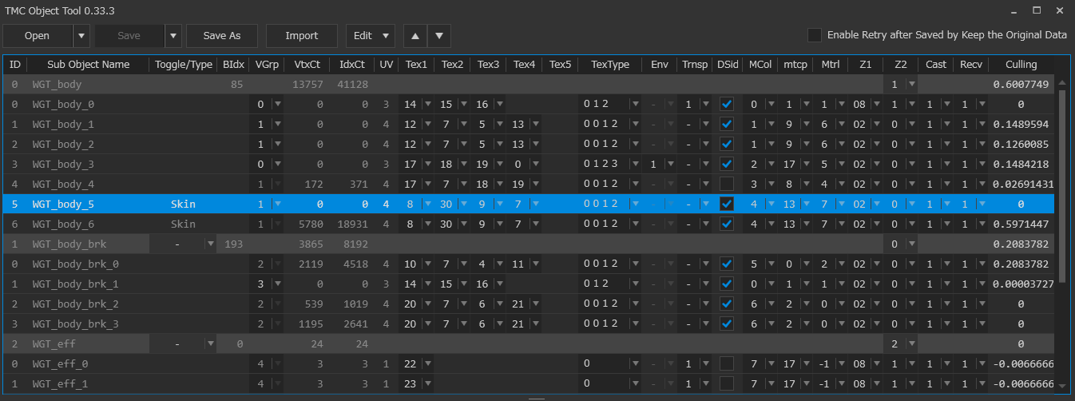The width and height of the screenshot is (1075, 401).
Task: Move row down with down arrow
Action: tap(440, 35)
